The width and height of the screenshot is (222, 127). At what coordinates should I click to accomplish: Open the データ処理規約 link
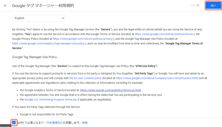click(51, 123)
